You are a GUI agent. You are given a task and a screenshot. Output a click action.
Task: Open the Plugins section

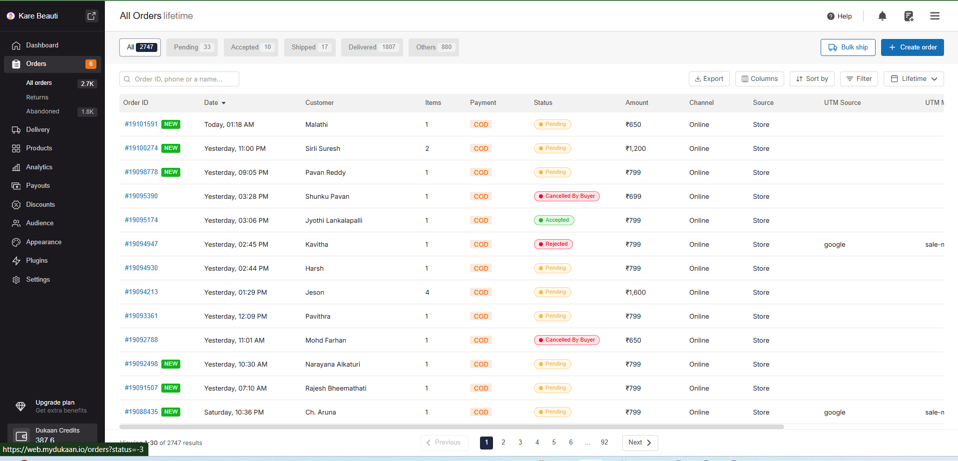[36, 261]
